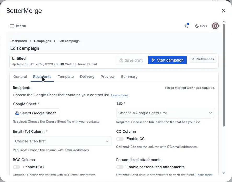The image size is (232, 182).
Task: Open Learn more link about contact list
Action: [120, 95]
